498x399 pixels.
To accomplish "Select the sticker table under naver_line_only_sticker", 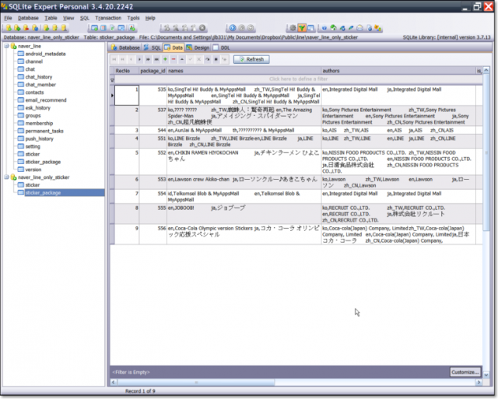I will (33, 185).
